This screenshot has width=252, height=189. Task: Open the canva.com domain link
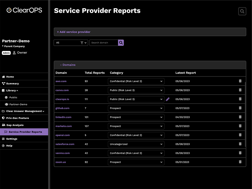(62, 90)
